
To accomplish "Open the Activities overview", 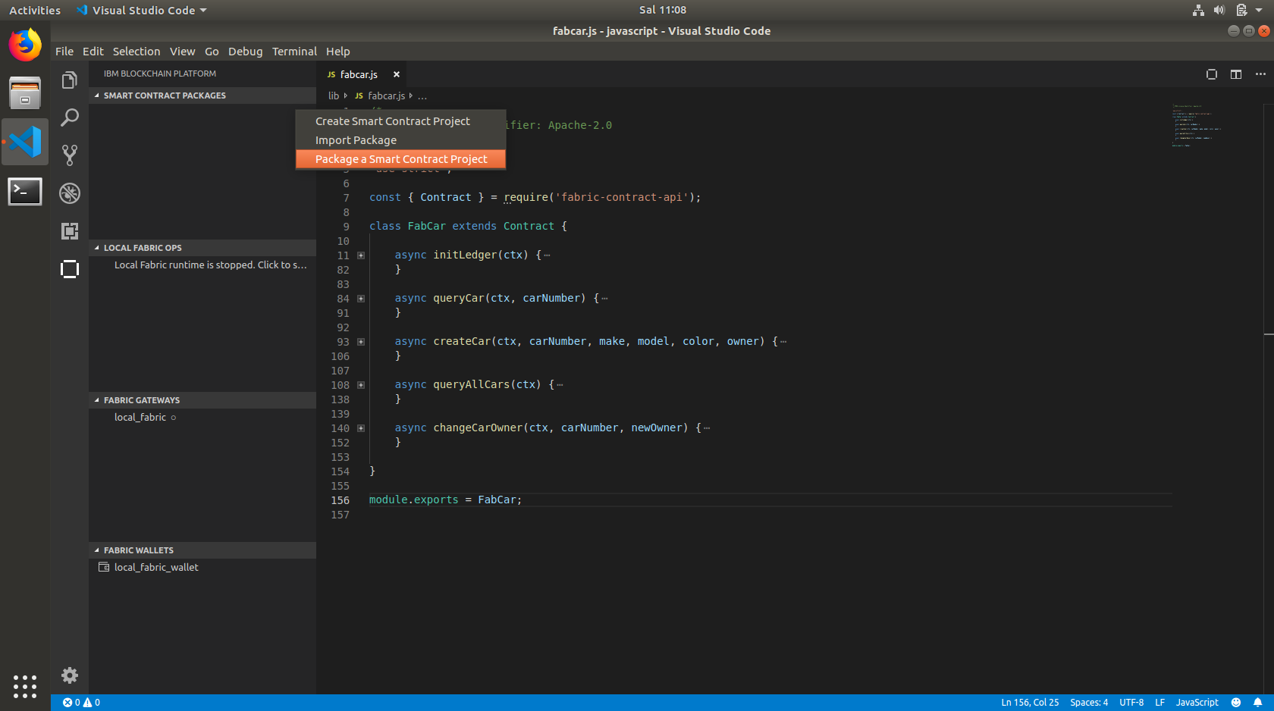I will click(x=35, y=10).
